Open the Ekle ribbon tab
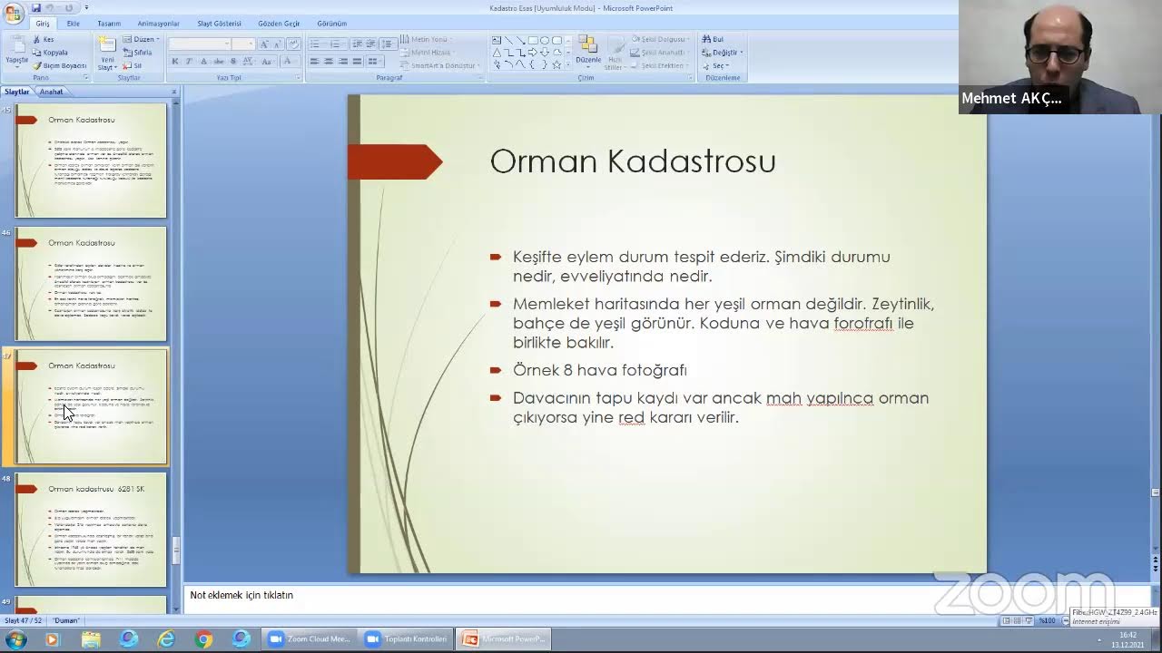This screenshot has height=653, width=1162. 73,24
